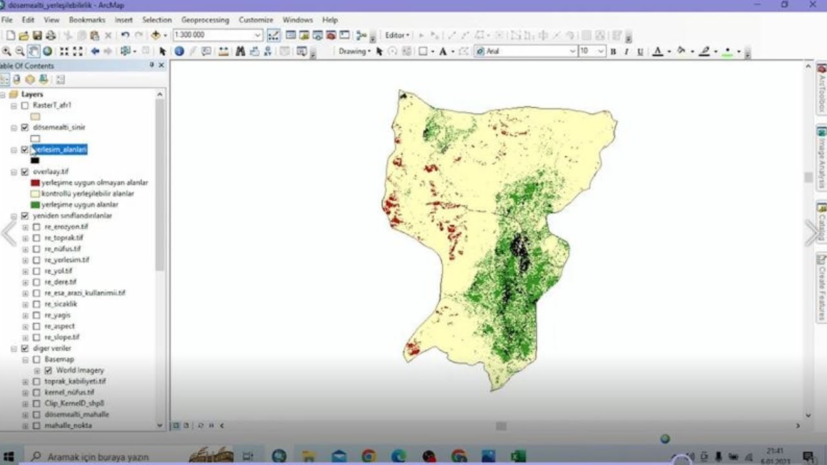Enable the re_erozyon.tif layer
The image size is (827, 465).
tap(36, 227)
